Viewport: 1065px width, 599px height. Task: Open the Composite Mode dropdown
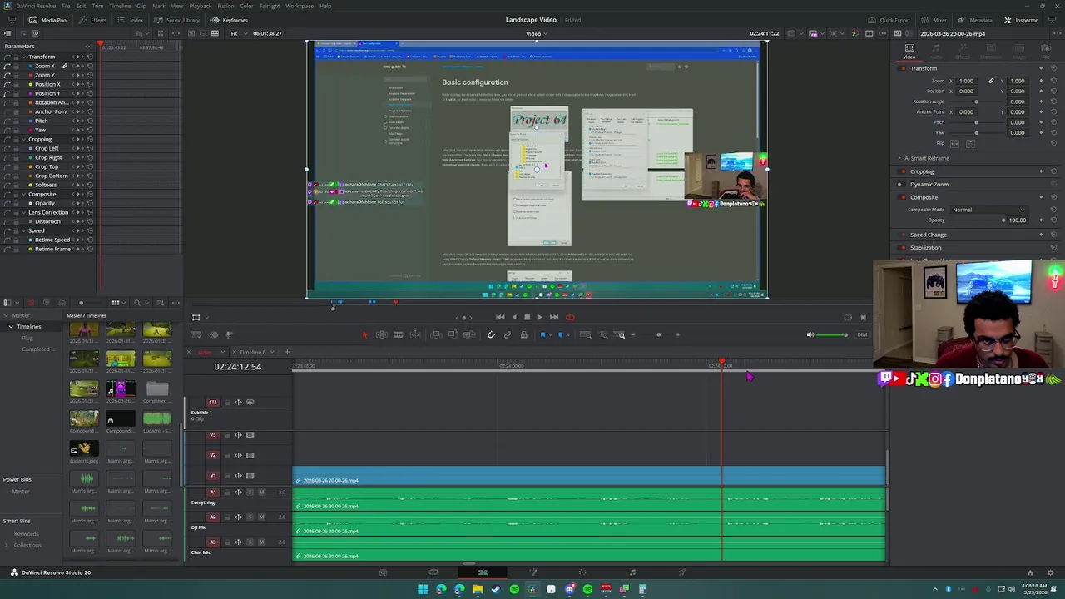[x=988, y=210]
